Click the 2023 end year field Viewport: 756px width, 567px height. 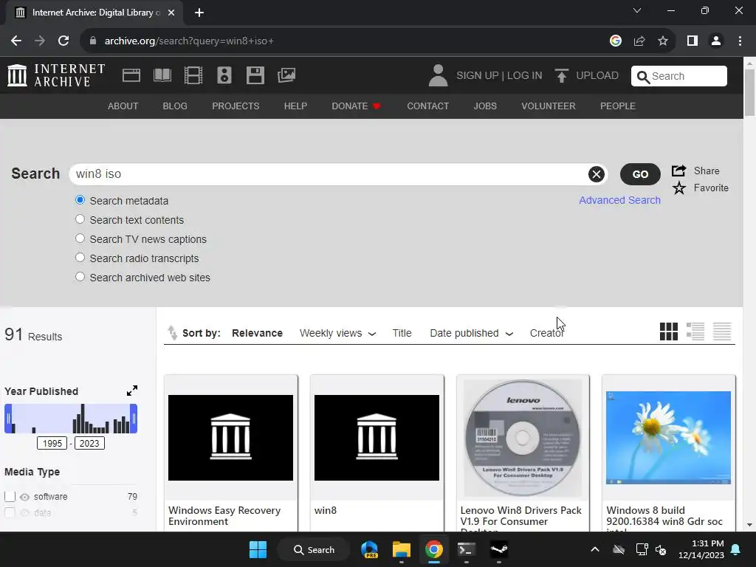click(89, 443)
